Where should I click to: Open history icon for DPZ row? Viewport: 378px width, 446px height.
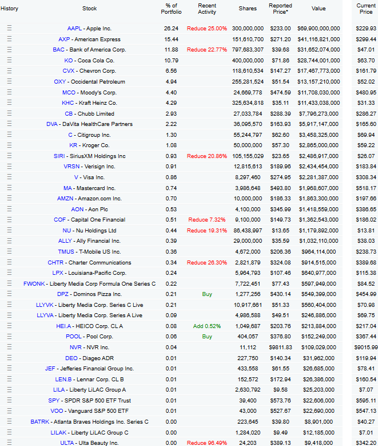[x=9, y=294]
